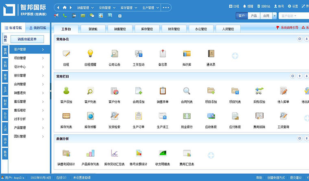Open the 客户添加 icon

67,91
